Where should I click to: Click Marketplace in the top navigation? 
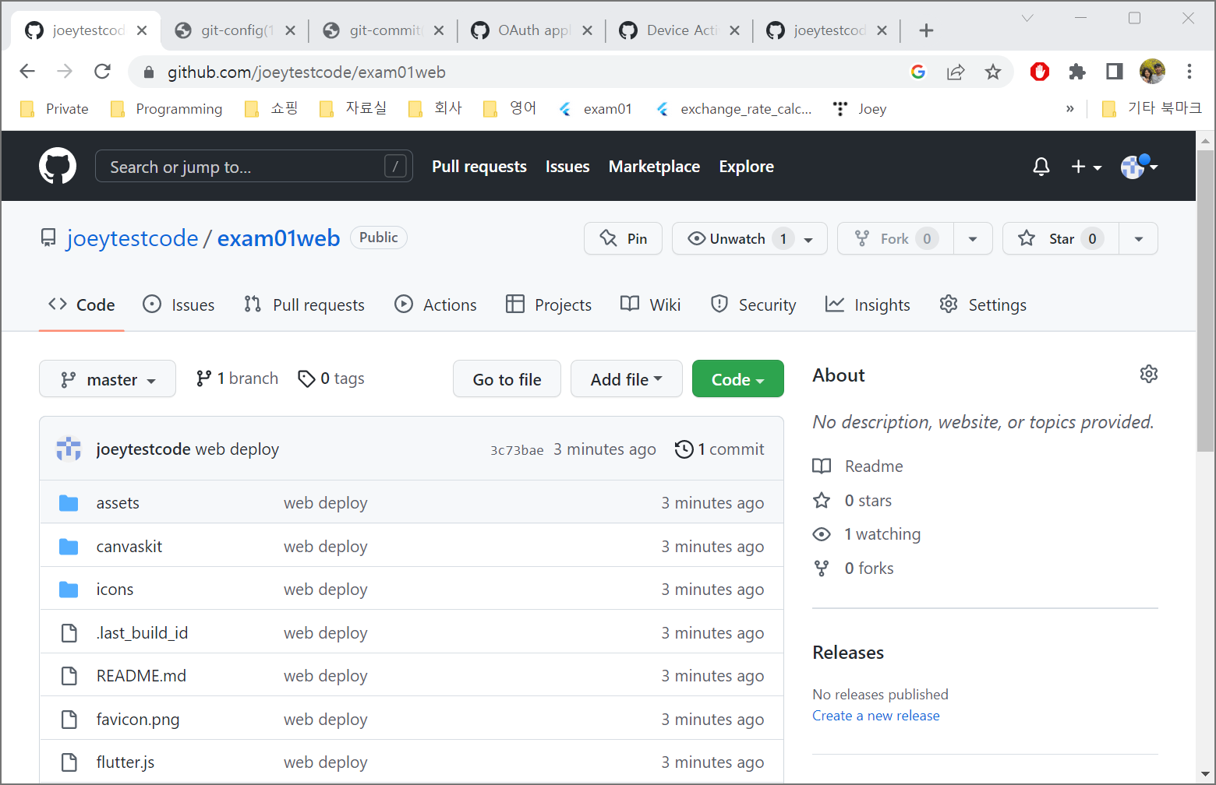pyautogui.click(x=654, y=167)
